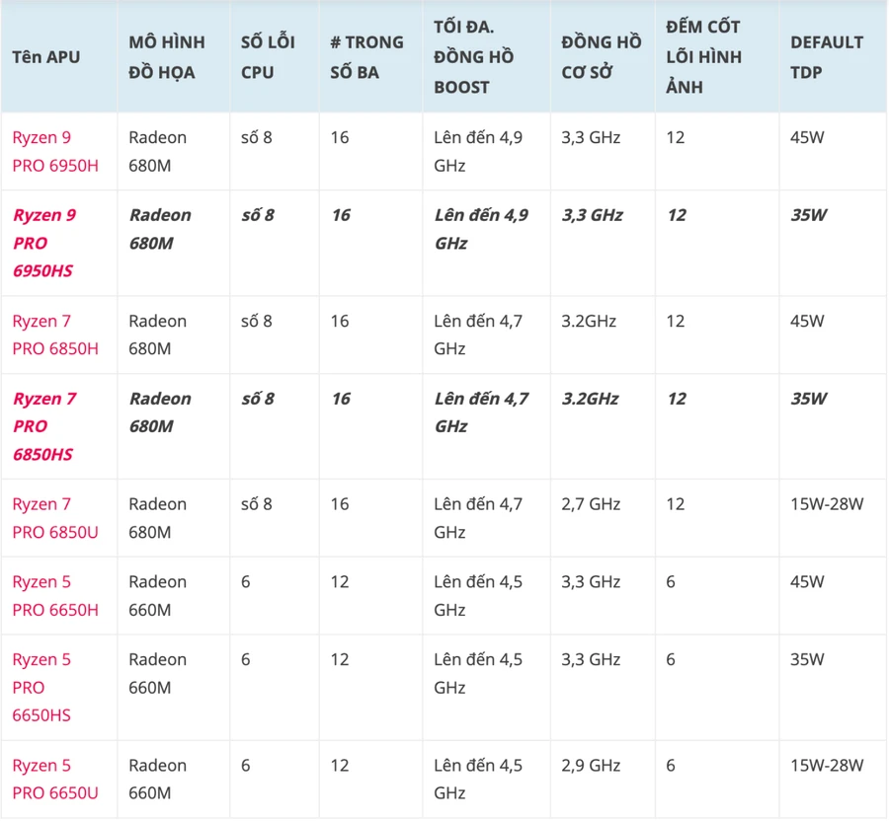Click the # TRONG SỐ BA header
Viewport: 889px width, 821px height.
click(x=366, y=57)
